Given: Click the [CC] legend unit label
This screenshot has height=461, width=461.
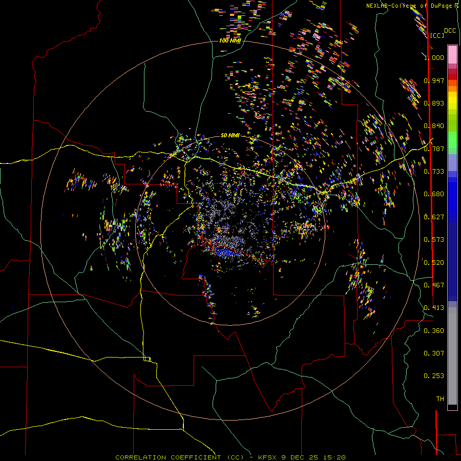Looking at the screenshot, I should coord(437,35).
